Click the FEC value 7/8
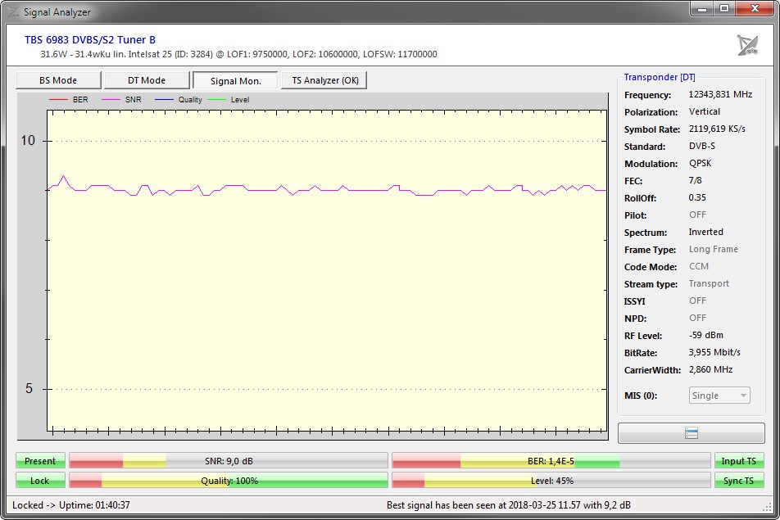The image size is (780, 520). tap(696, 180)
